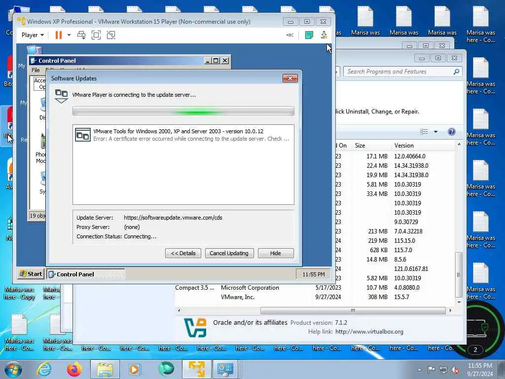Close the Software Updates dialog

(x=290, y=78)
